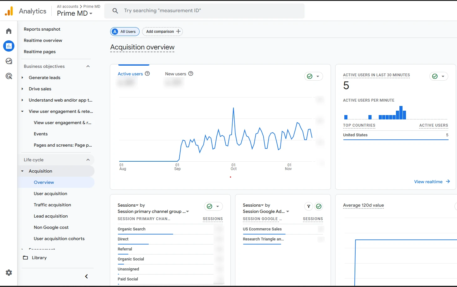Open Traffic acquisition report

(52, 205)
